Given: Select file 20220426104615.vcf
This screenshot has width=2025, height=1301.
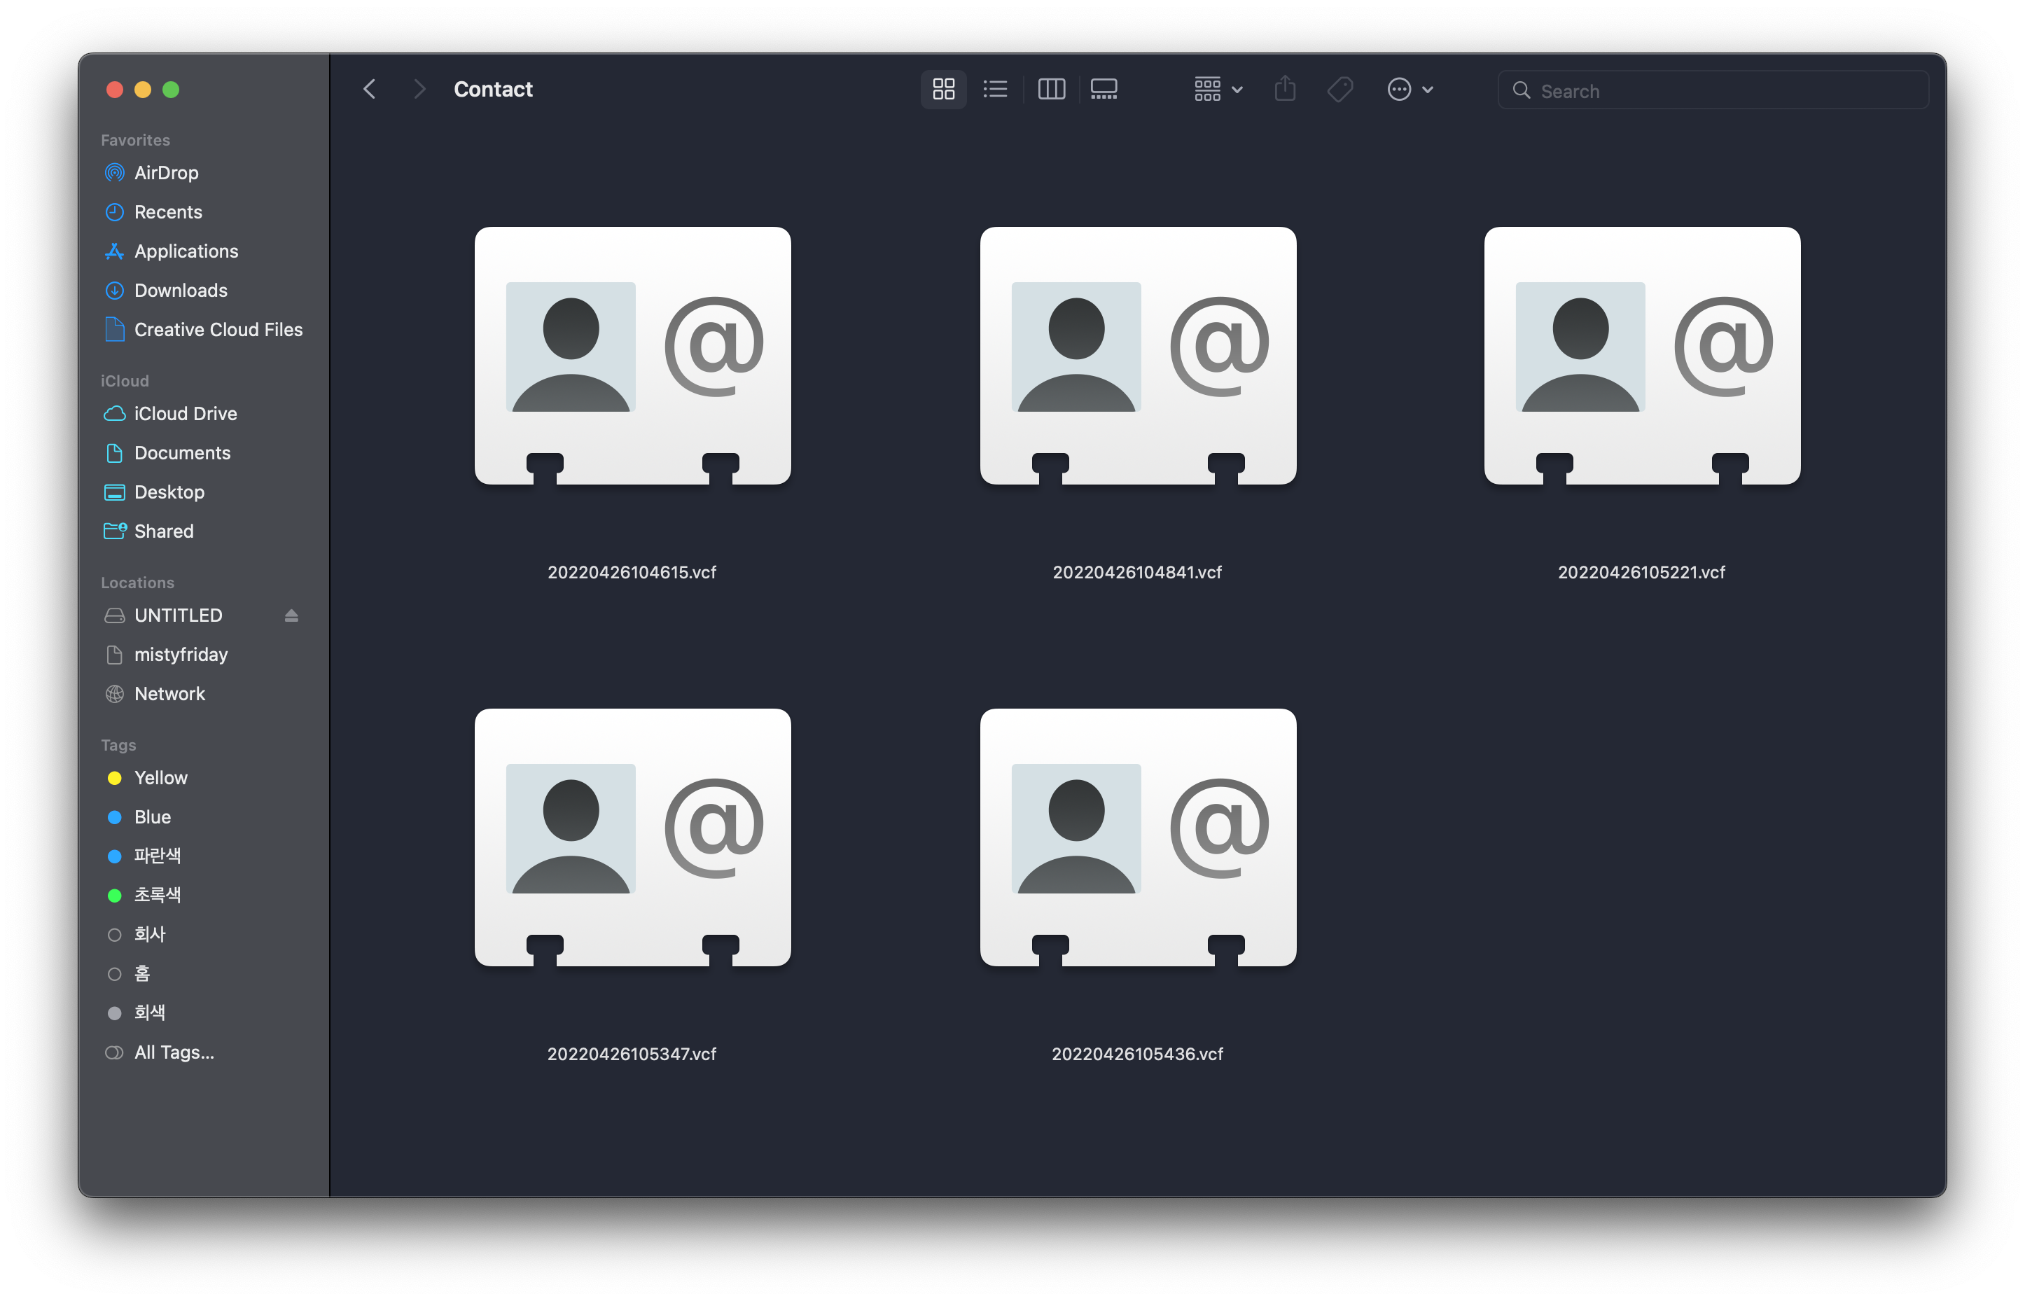Looking at the screenshot, I should 632,356.
